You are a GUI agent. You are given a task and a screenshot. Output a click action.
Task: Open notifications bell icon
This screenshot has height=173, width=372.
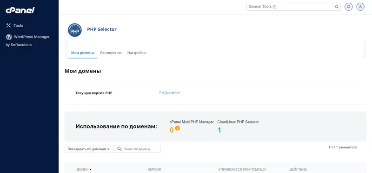[348, 6]
